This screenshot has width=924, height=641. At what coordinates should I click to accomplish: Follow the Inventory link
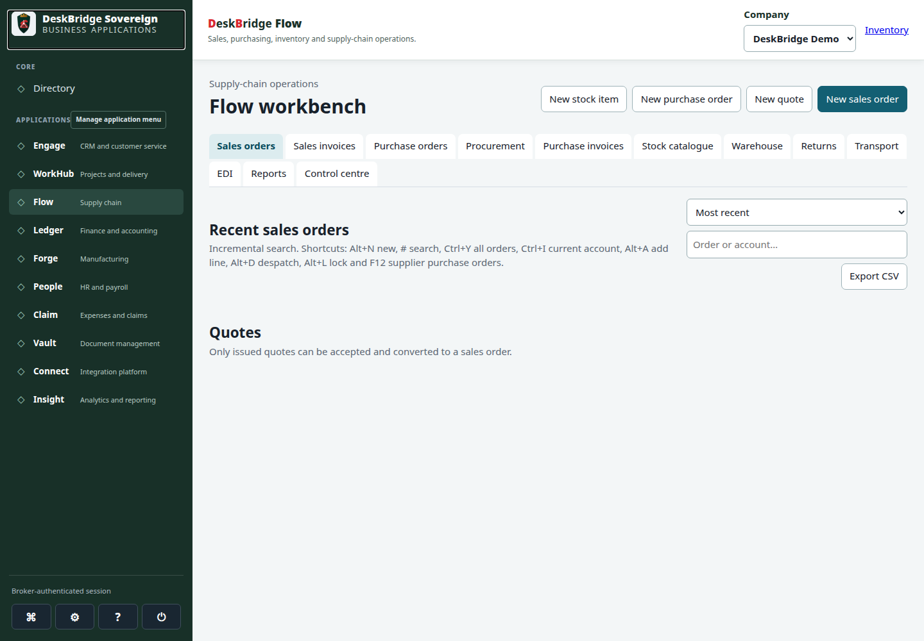click(x=887, y=30)
